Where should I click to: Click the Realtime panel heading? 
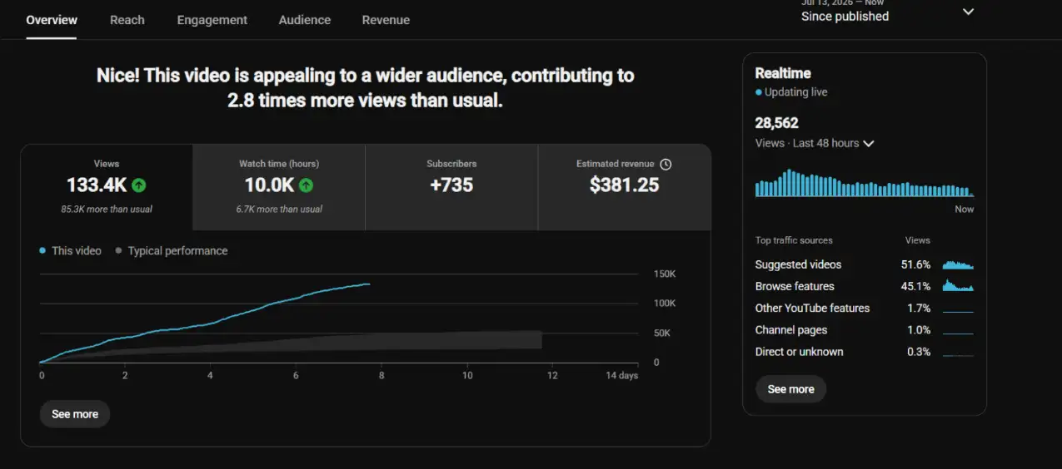(783, 73)
